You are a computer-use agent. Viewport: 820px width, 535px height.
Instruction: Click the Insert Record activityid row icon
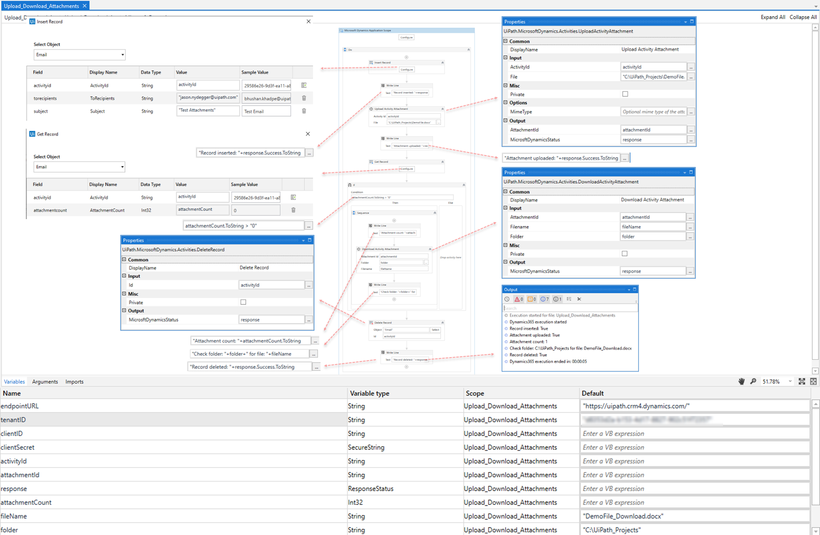point(304,85)
